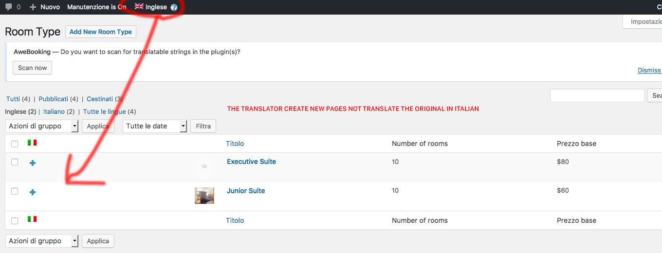The width and height of the screenshot is (662, 253).
Task: Click the search input field
Action: [597, 95]
